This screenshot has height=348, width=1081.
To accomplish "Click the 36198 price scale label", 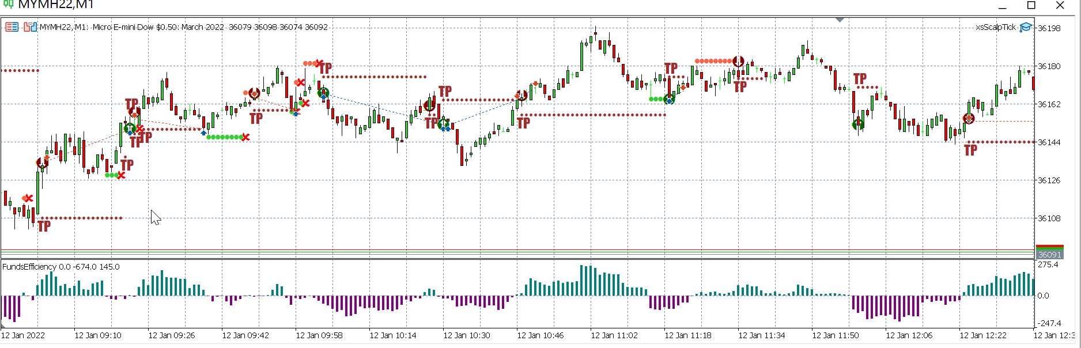I will [1049, 28].
